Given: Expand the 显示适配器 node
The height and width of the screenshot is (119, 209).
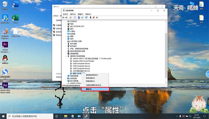Looking at the screenshot, I should [66, 81].
